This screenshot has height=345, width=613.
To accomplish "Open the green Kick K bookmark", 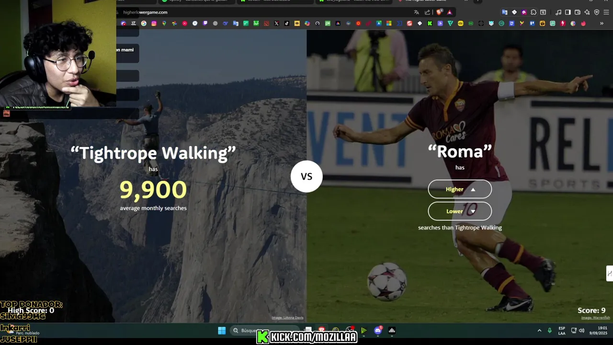I will point(430,23).
